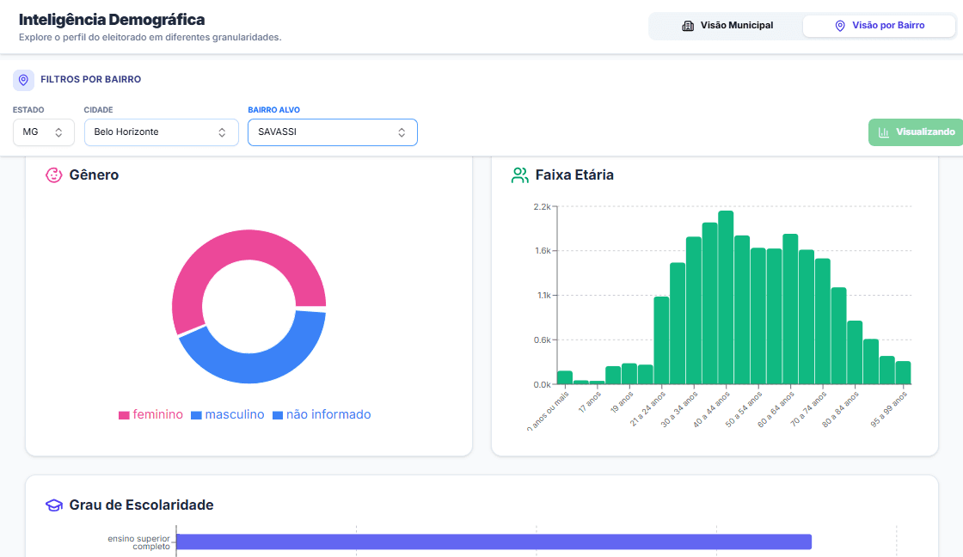Toggle the não informado legend item
The image size is (963, 557).
pos(321,415)
